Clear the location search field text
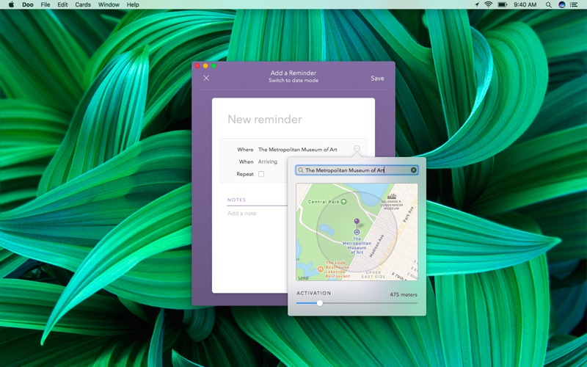Viewport: 587px width, 367px height. coord(413,170)
